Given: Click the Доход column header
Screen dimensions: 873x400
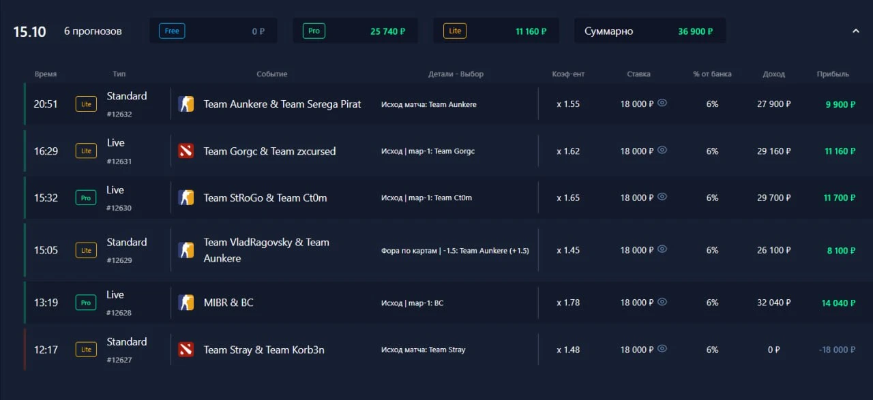Looking at the screenshot, I should pos(774,74).
